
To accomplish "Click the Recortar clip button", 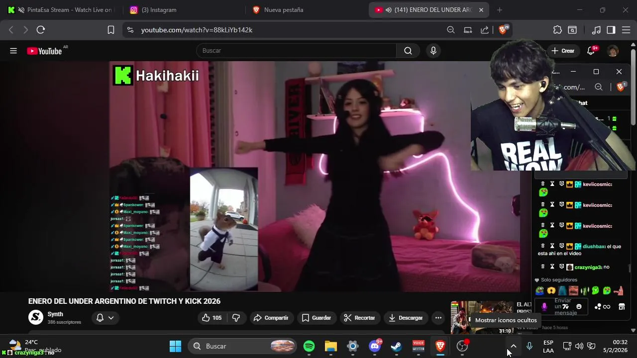I will (359, 318).
